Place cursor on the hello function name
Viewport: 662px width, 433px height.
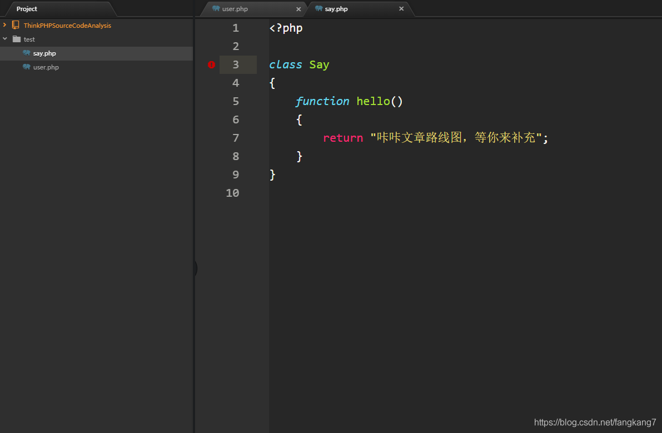click(x=373, y=101)
